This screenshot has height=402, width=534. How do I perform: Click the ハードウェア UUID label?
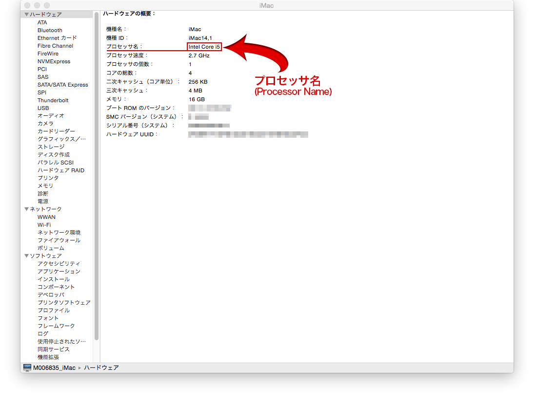tap(132, 134)
